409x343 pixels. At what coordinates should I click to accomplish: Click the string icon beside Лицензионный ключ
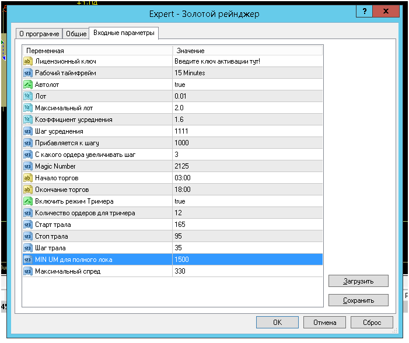(27, 61)
